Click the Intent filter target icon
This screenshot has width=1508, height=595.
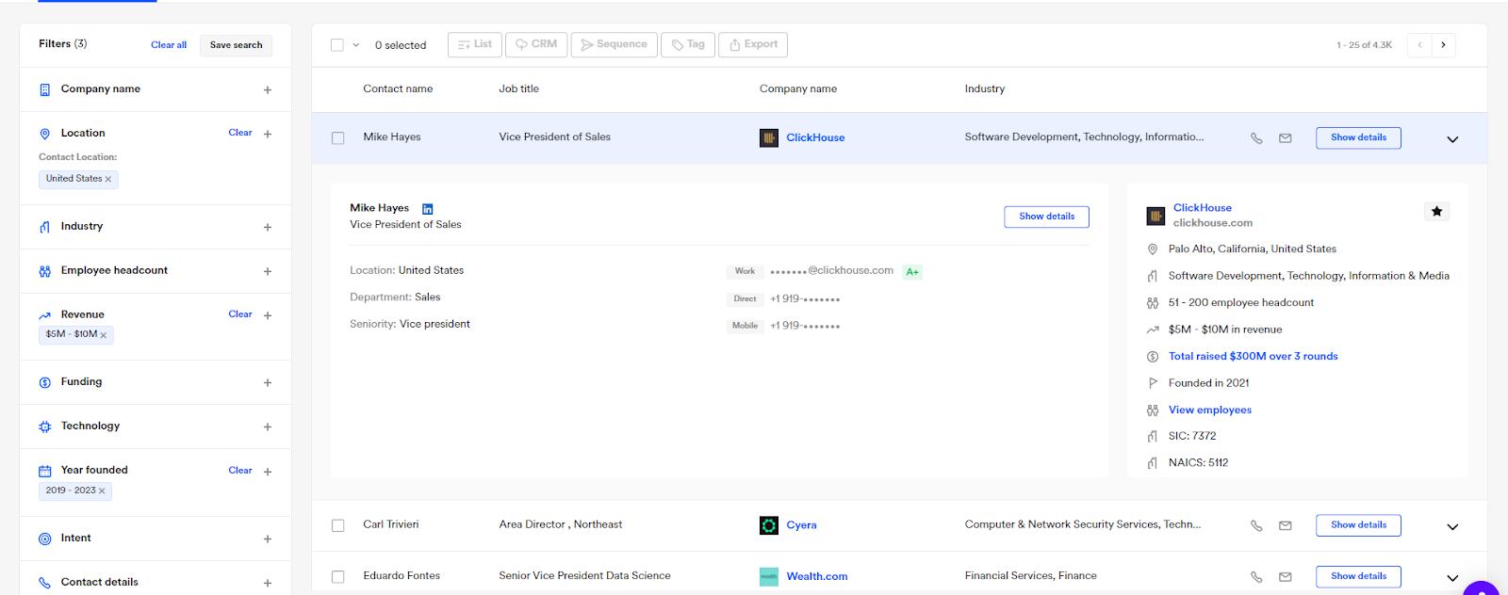click(44, 539)
